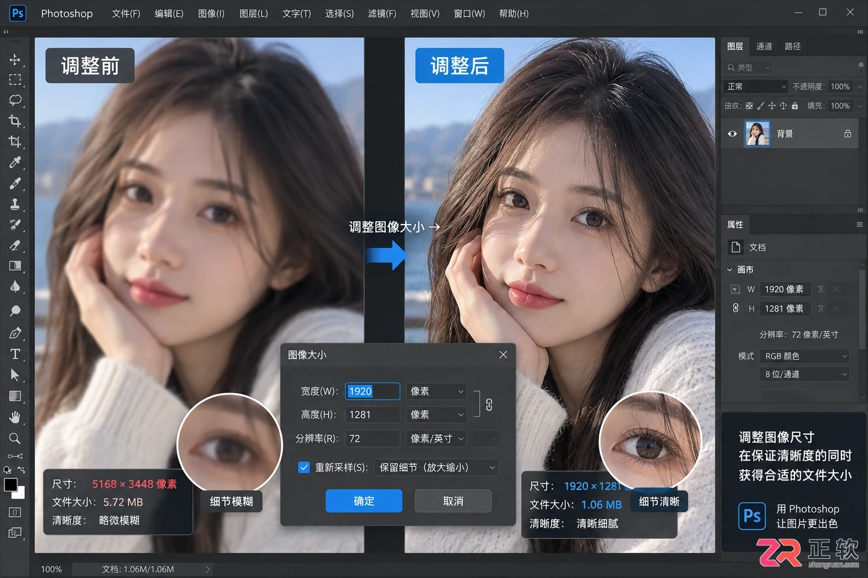868x578 pixels.
Task: Click the 文件(F) menu
Action: 126,13
